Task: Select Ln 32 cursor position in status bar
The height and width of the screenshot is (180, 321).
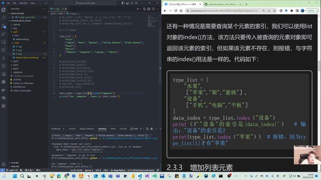Action: click(x=76, y=170)
